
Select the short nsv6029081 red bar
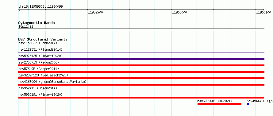coord(219,104)
